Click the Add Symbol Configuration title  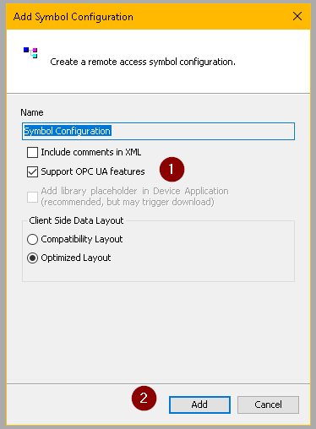pos(74,17)
